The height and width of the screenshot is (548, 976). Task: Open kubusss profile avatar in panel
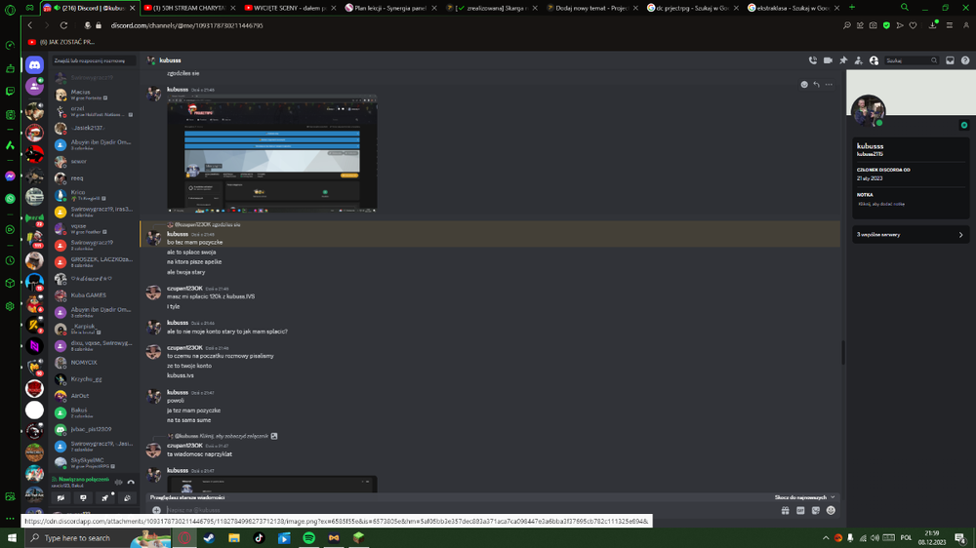point(868,111)
